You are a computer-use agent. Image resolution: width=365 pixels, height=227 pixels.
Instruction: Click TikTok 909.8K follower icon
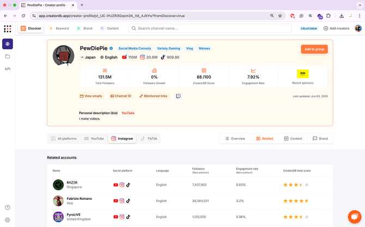point(163,57)
